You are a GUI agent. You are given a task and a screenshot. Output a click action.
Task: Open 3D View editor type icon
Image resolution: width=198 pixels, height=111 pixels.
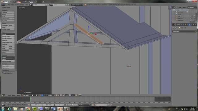coord(3,95)
